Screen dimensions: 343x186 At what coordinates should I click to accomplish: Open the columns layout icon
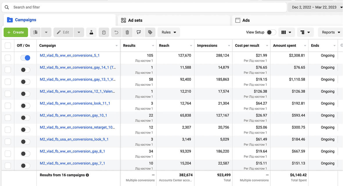[286, 32]
